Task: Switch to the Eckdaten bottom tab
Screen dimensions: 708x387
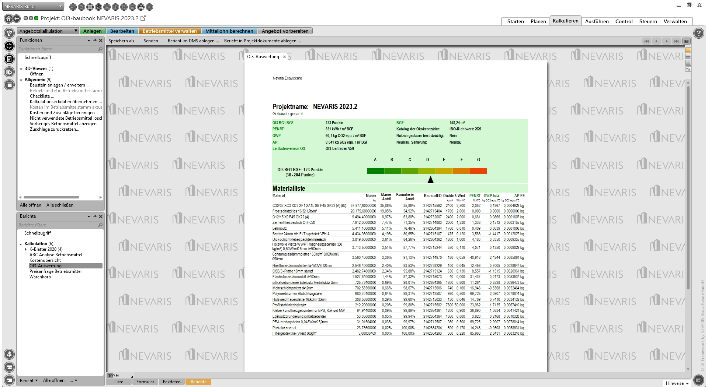Action: [x=172, y=382]
